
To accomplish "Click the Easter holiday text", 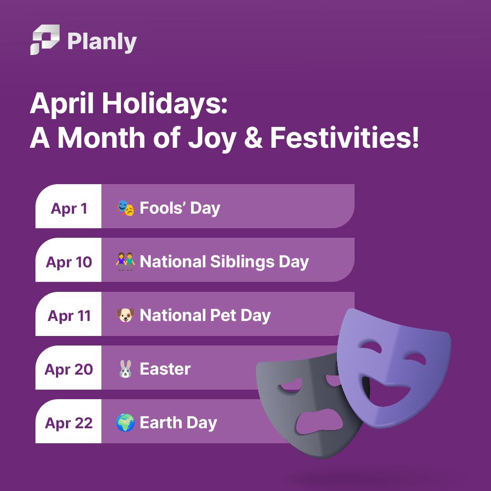I will [x=165, y=369].
